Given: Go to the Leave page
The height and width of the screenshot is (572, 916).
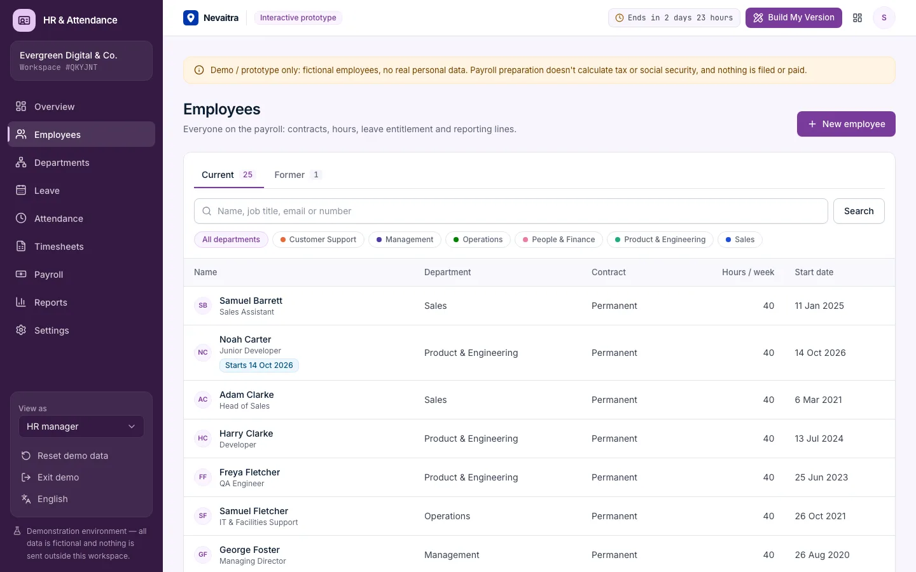Looking at the screenshot, I should (x=81, y=191).
